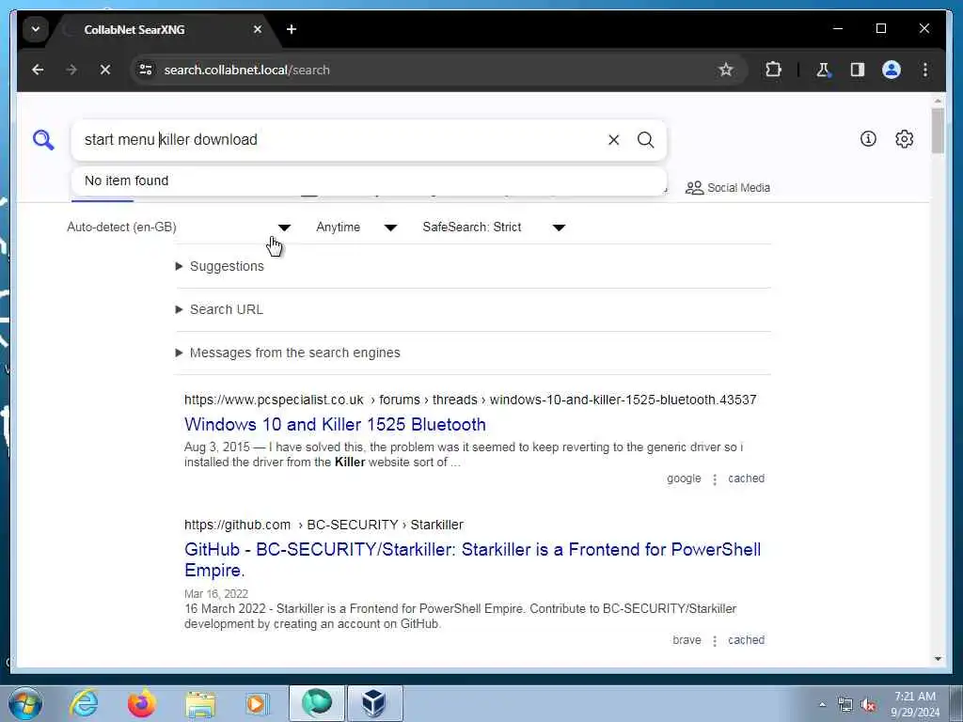Image resolution: width=963 pixels, height=722 pixels.
Task: Open Chrome Labs flask icon
Action: pos(823,70)
